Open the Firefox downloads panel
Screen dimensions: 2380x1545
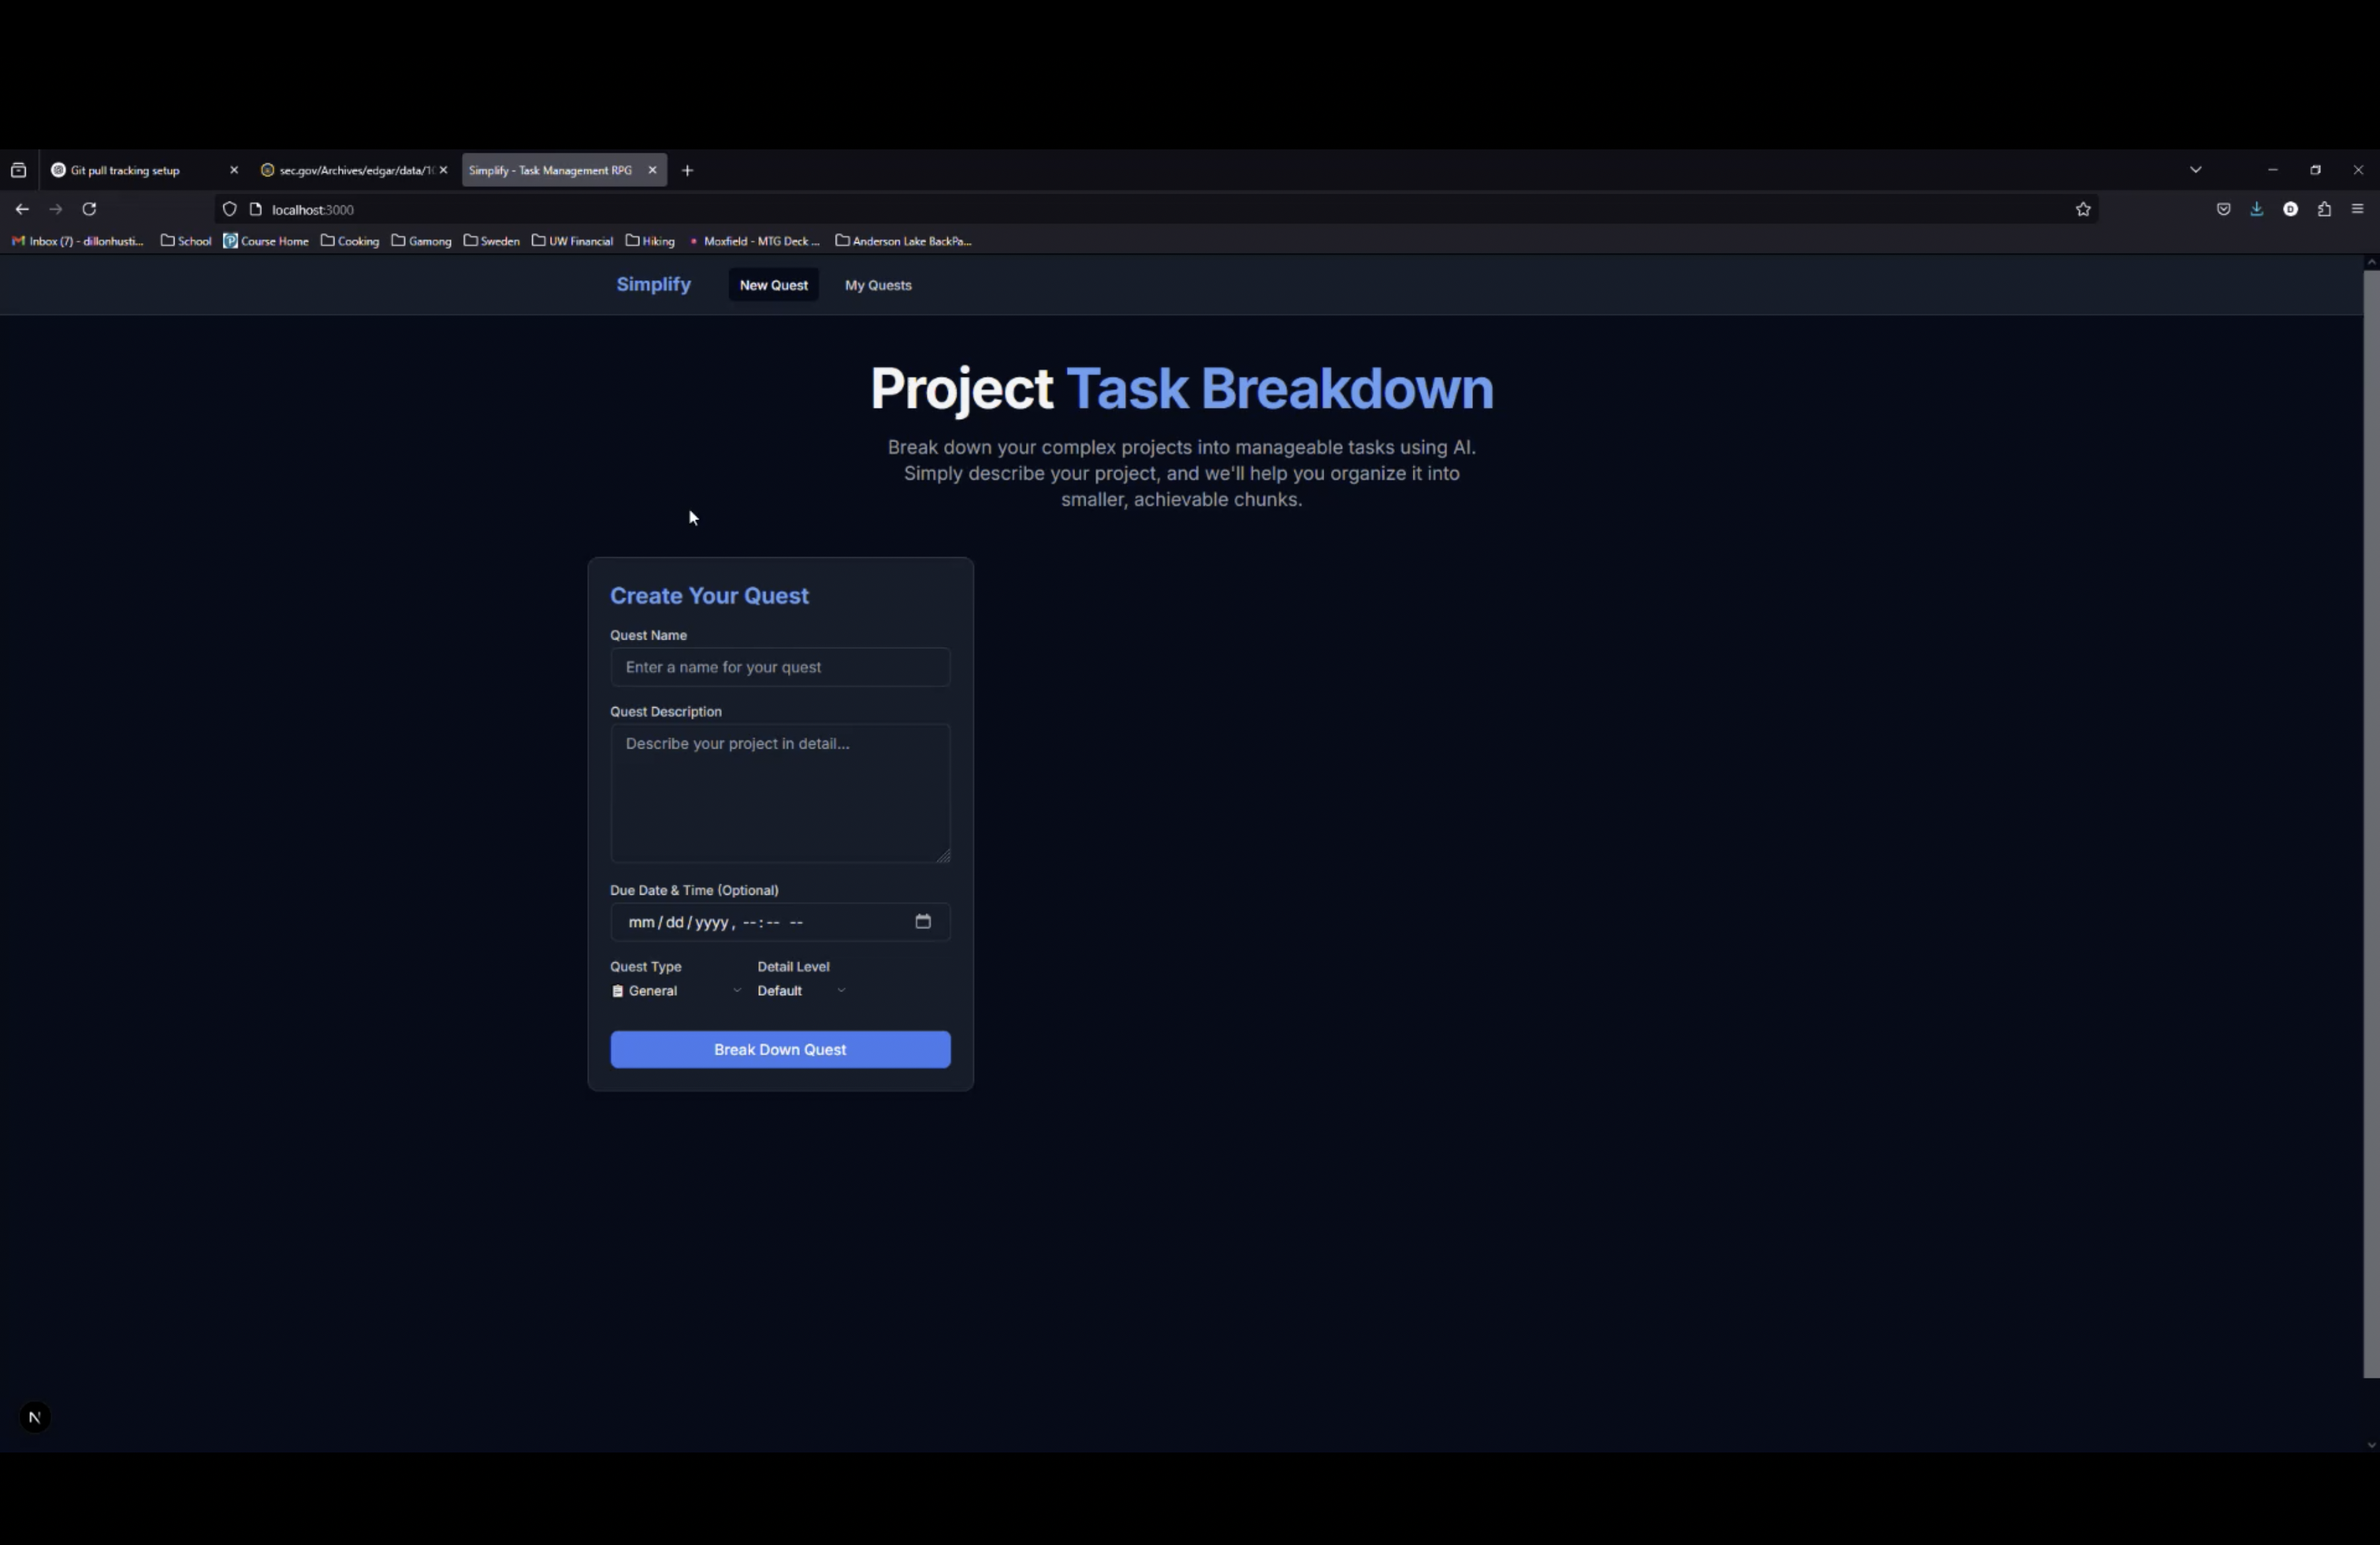[2256, 209]
